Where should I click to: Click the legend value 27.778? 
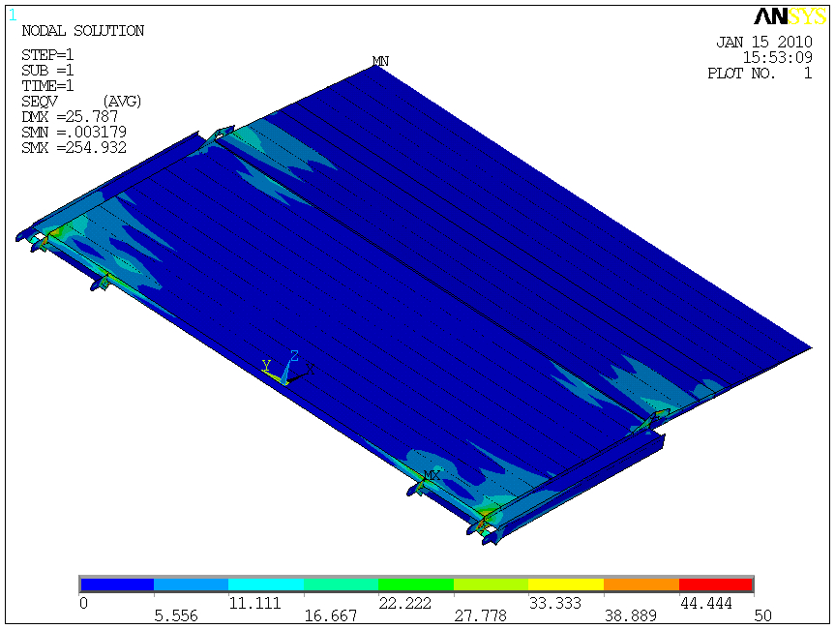pos(480,616)
